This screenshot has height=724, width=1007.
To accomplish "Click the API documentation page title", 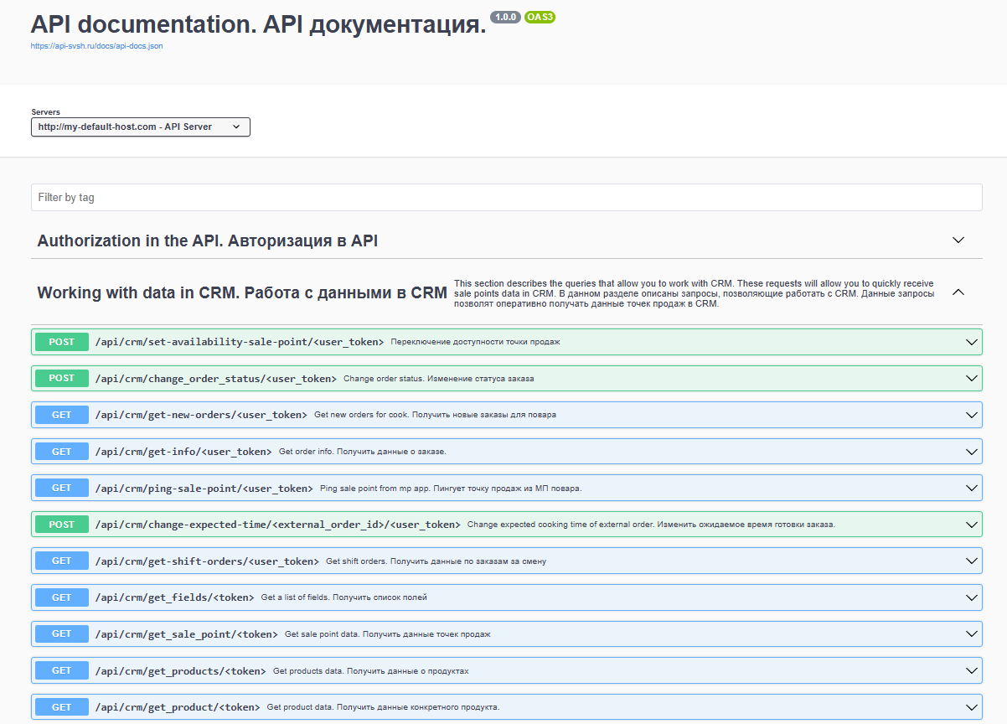I will (x=258, y=24).
